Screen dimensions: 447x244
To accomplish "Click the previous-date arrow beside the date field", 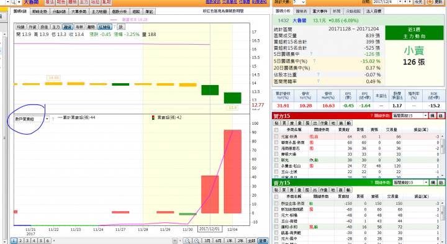I will (x=405, y=2).
